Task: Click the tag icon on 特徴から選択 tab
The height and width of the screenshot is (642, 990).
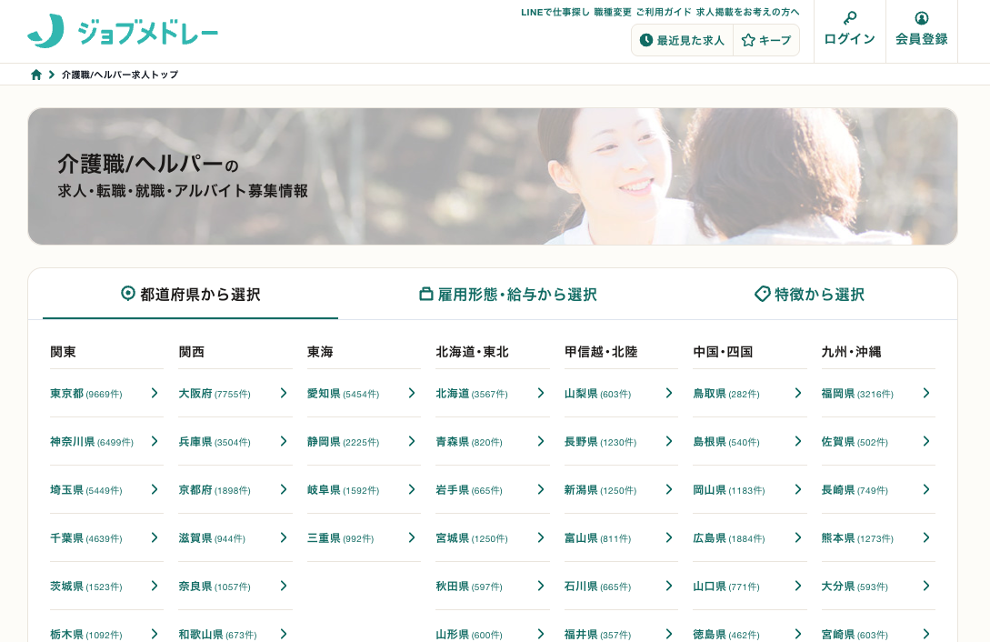Action: click(x=762, y=294)
